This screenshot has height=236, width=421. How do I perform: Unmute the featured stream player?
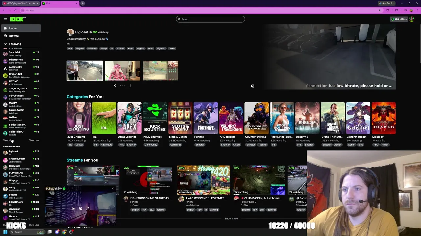click(x=252, y=86)
